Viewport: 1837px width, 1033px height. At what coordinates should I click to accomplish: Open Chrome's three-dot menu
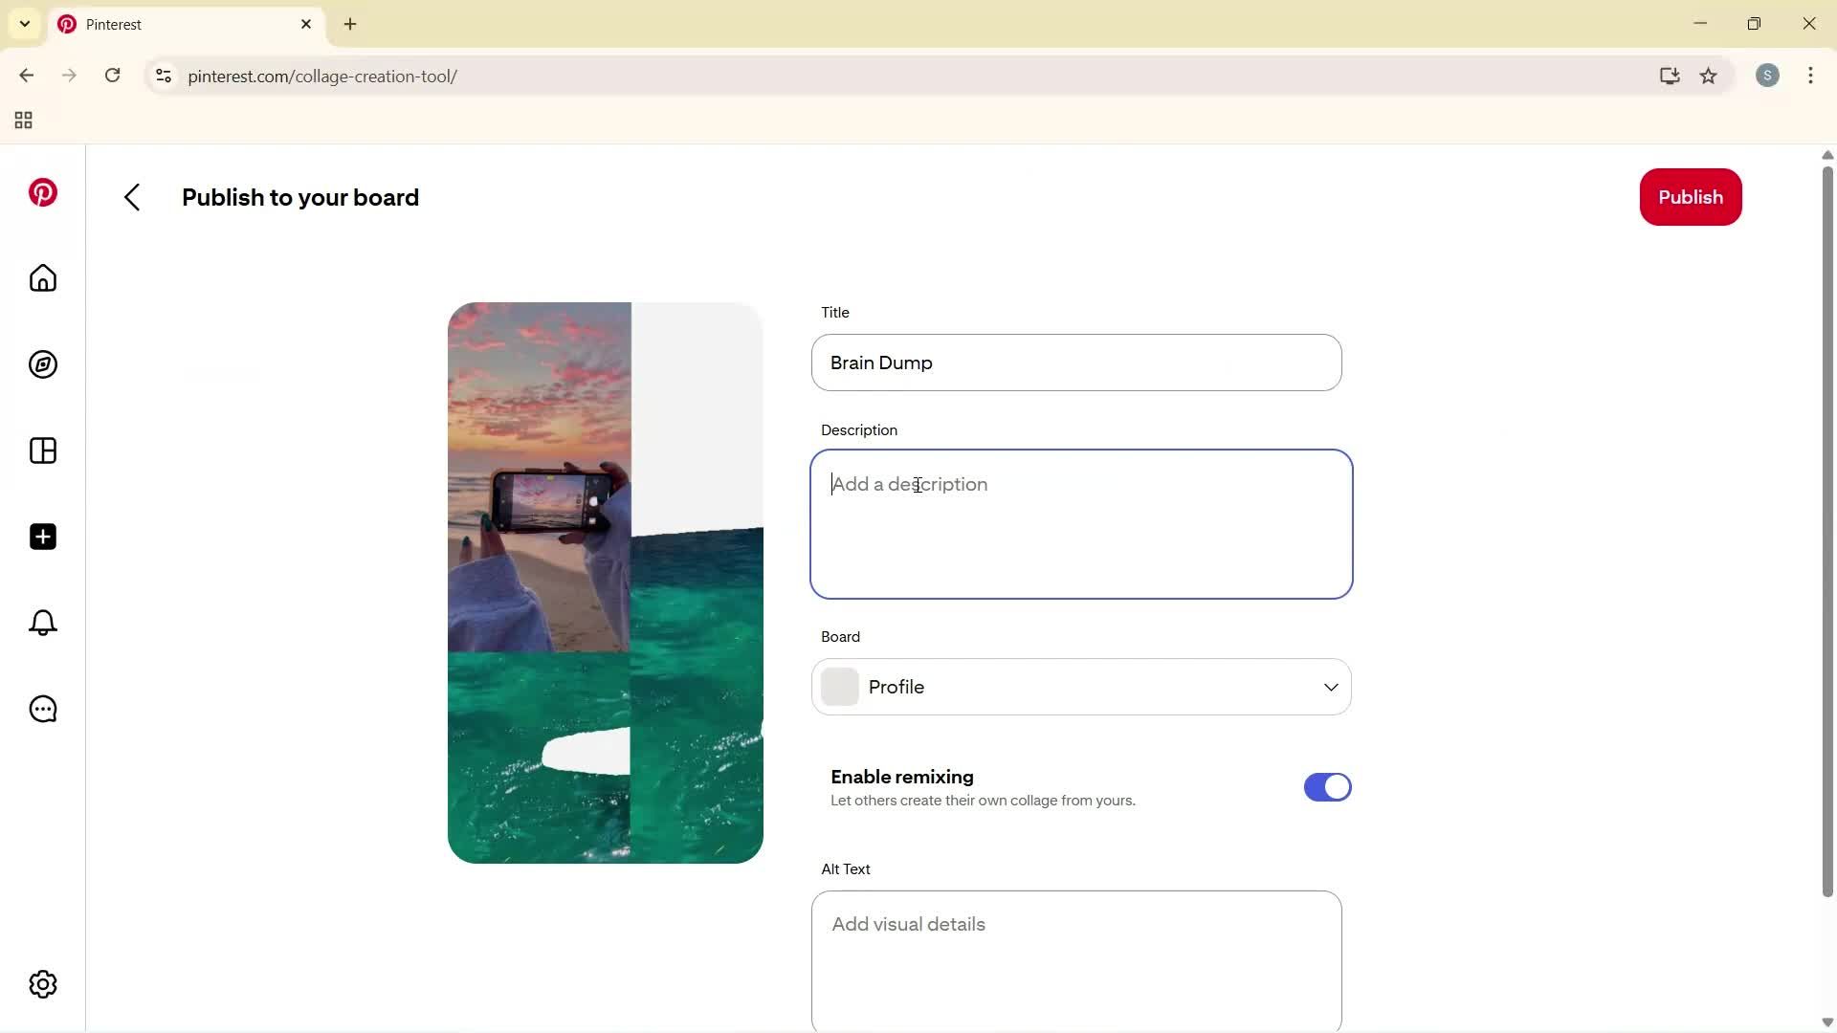point(1811,76)
